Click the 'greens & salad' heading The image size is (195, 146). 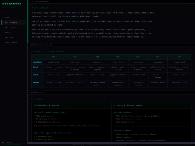pos(122,130)
